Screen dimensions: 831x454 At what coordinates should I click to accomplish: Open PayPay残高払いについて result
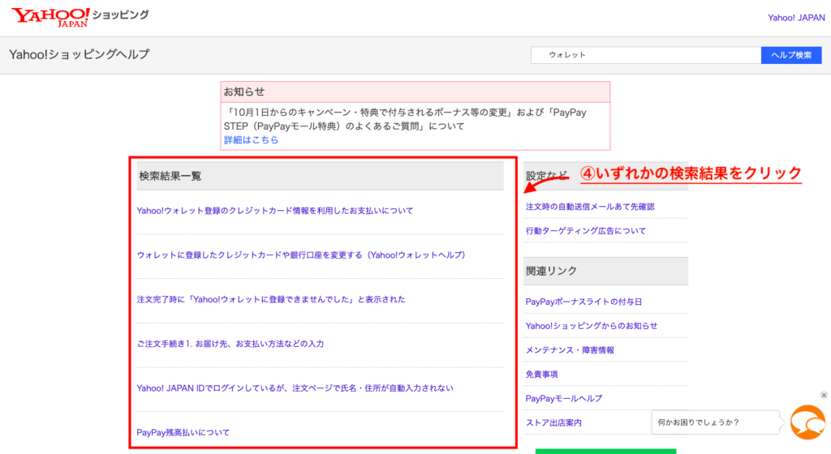pyautogui.click(x=183, y=433)
